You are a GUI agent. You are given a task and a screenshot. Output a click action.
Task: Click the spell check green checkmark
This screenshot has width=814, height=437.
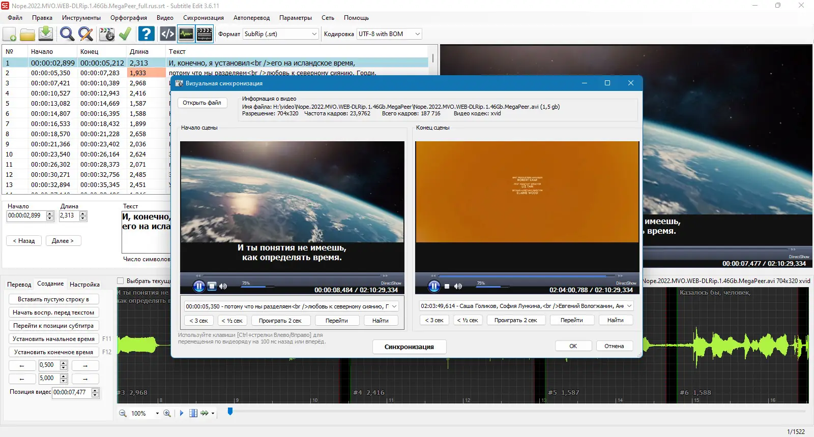(125, 34)
